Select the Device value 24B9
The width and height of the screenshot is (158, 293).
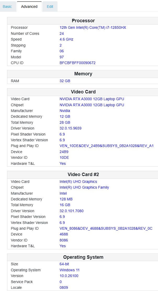64,152
